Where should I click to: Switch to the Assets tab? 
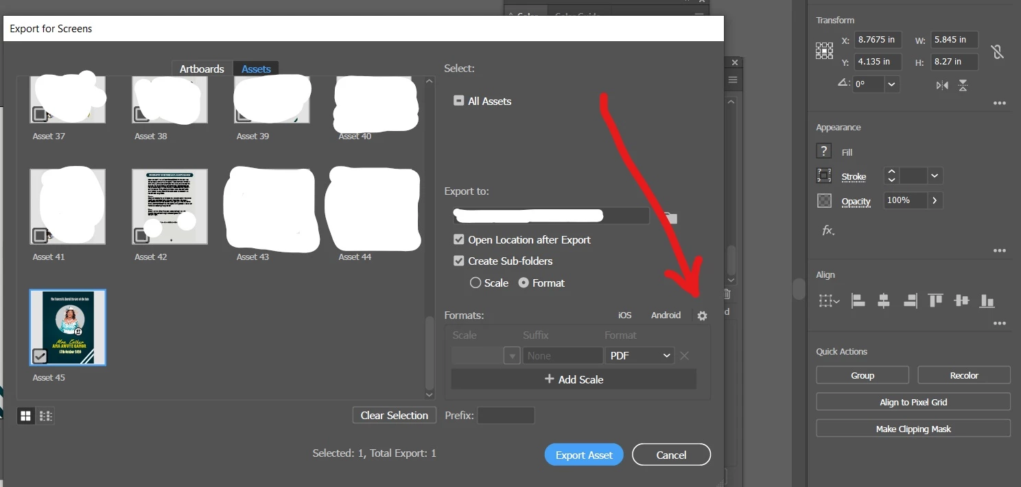256,69
